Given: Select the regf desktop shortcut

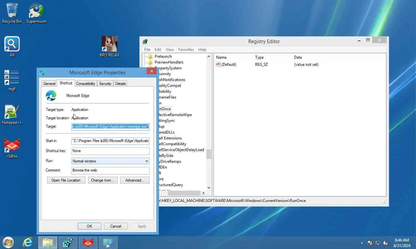Looking at the screenshot, I should tap(12, 80).
